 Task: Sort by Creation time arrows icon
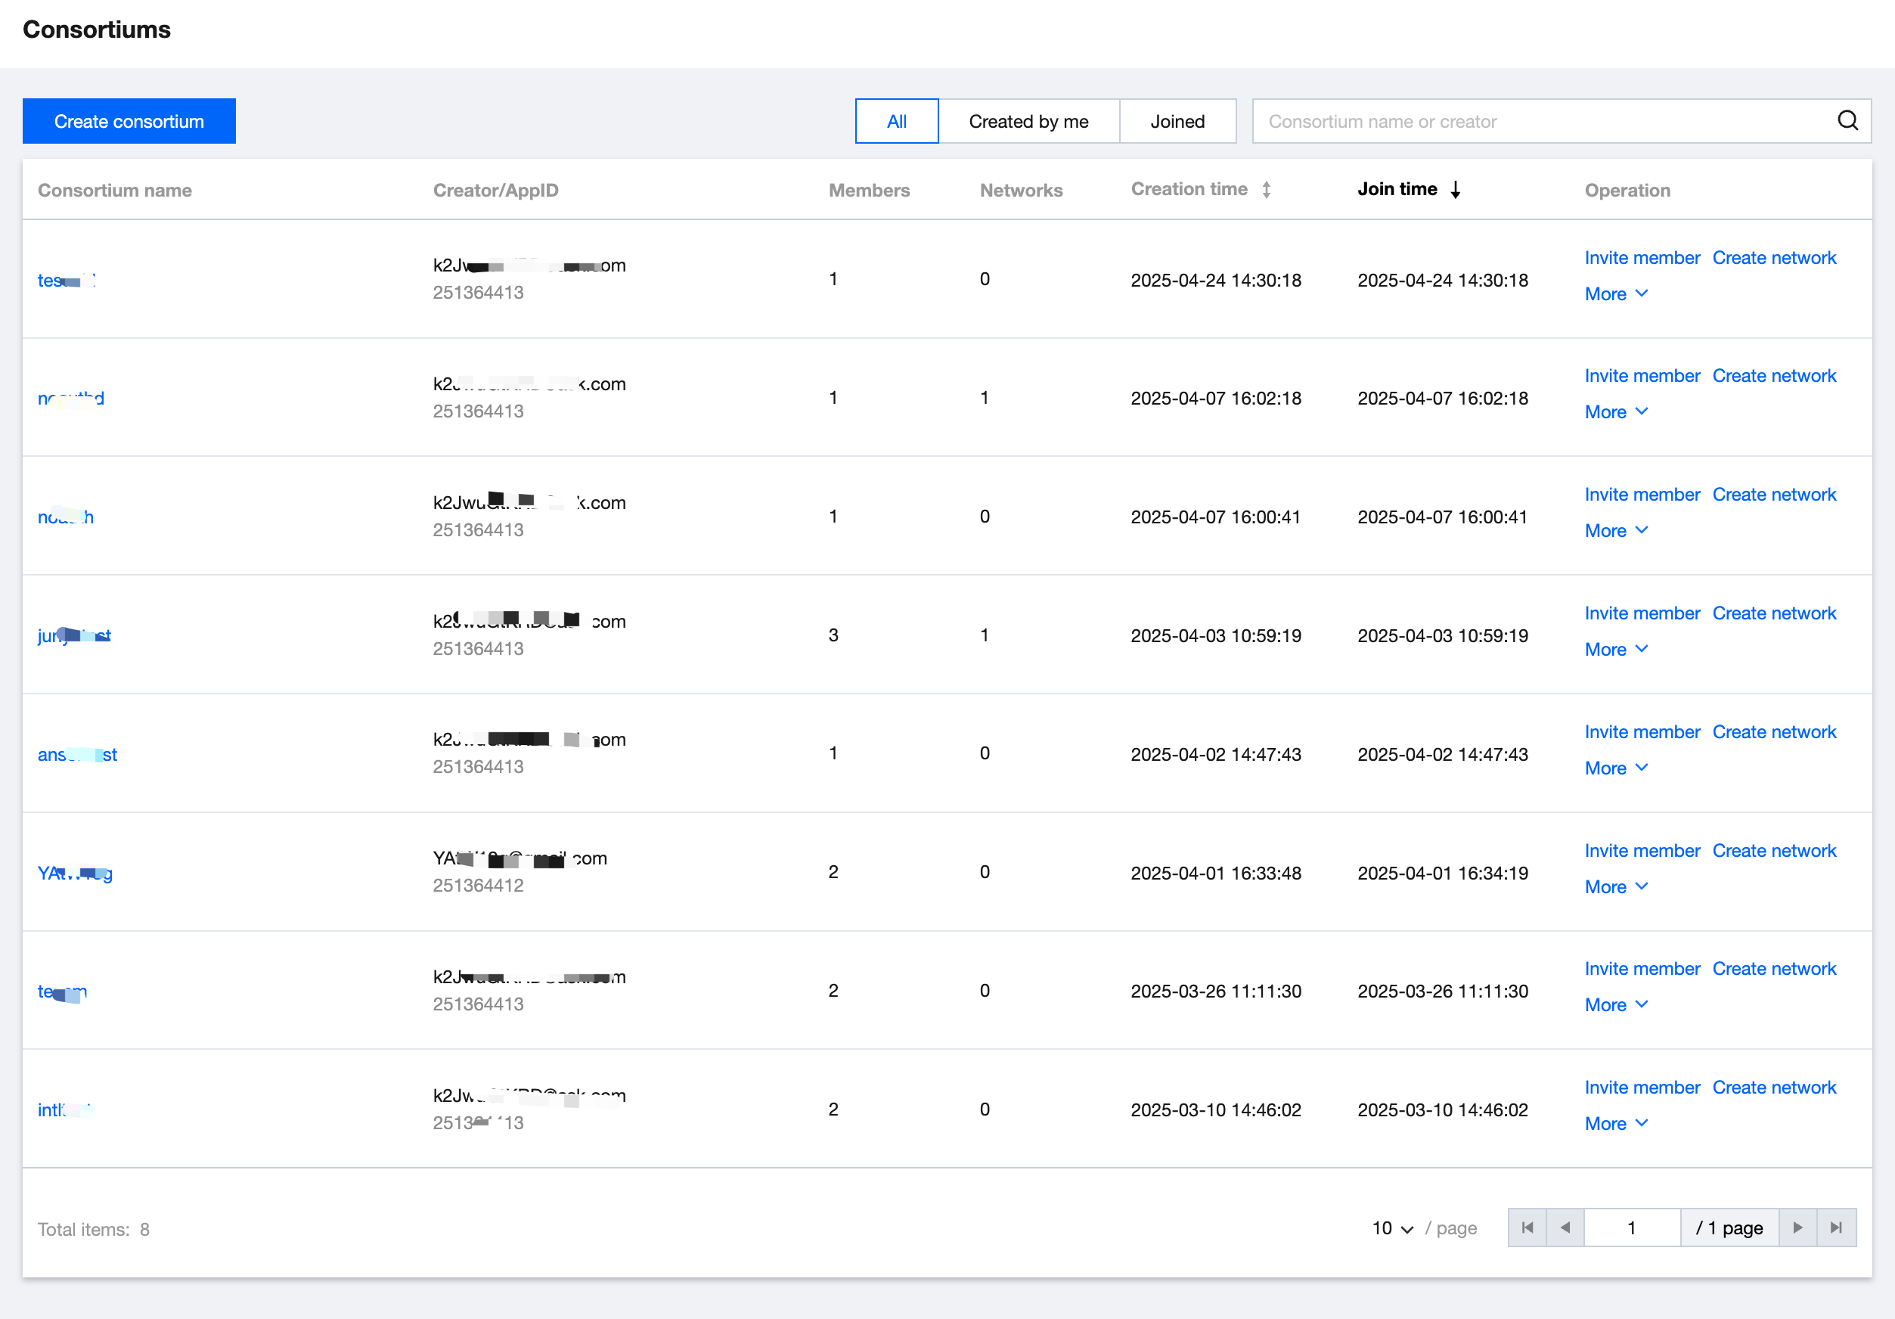tap(1266, 190)
